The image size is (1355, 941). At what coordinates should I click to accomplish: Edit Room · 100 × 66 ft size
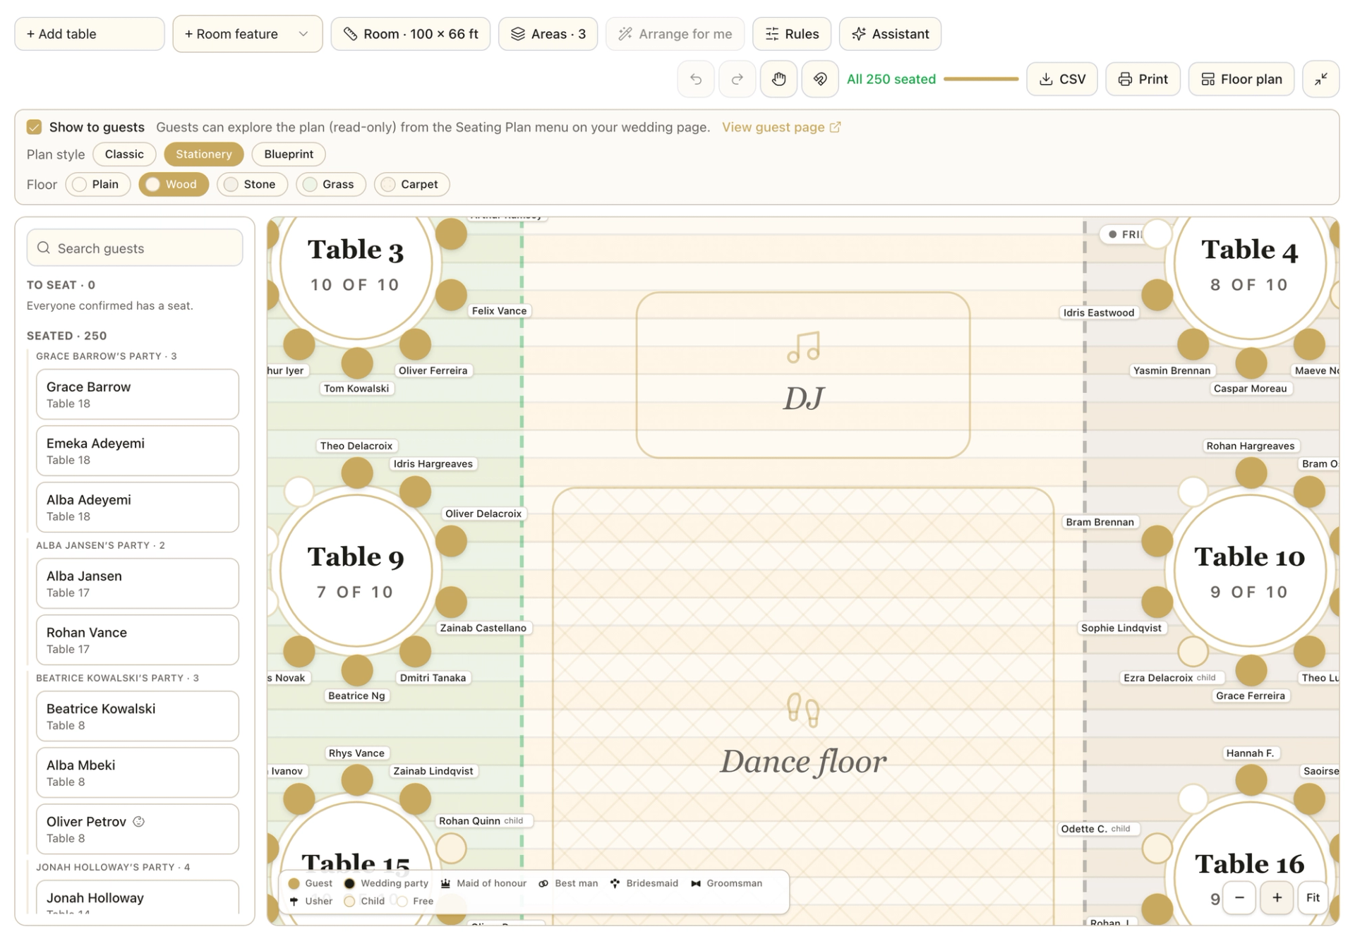coord(411,34)
